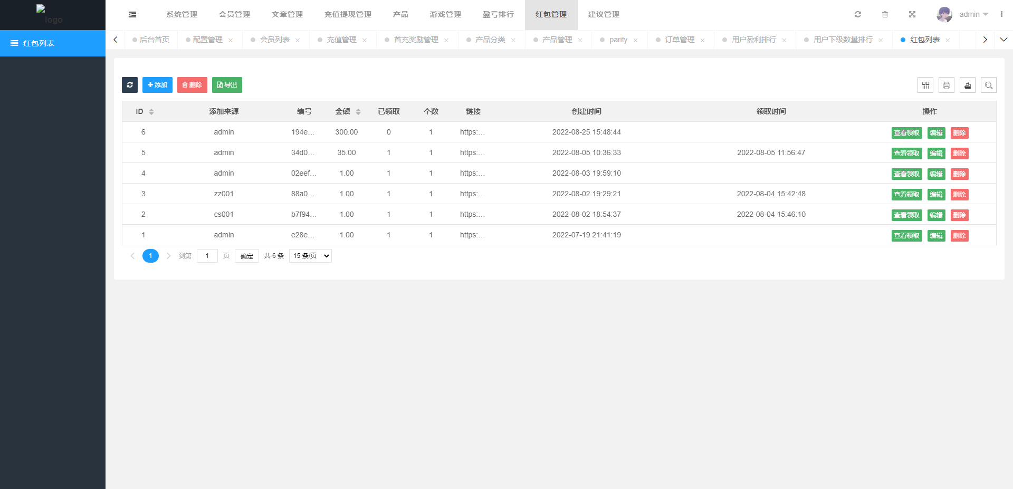Toggle fullscreen mode via the expand arrows icon

coord(912,14)
